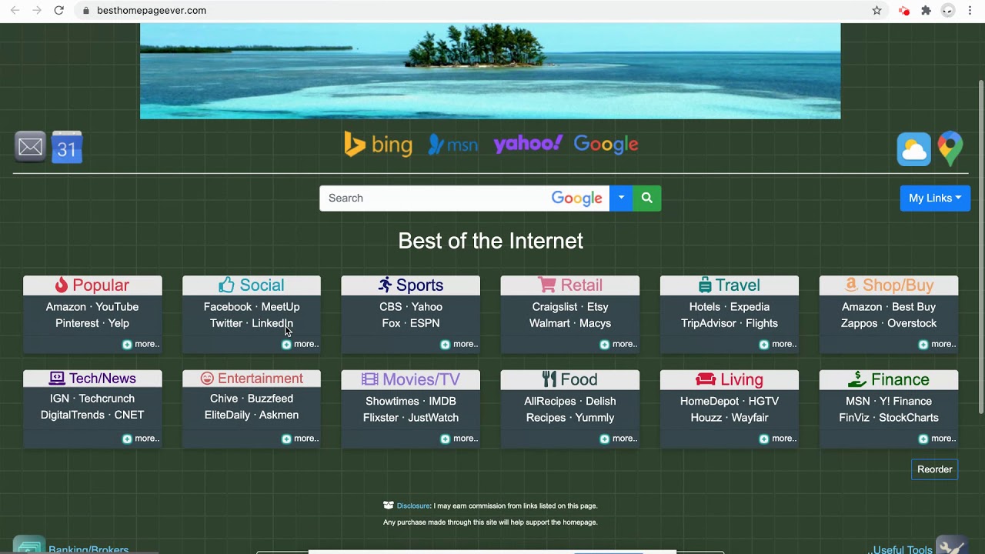Open the mail envelope icon
Screen dimensions: 985x554
tap(31, 147)
